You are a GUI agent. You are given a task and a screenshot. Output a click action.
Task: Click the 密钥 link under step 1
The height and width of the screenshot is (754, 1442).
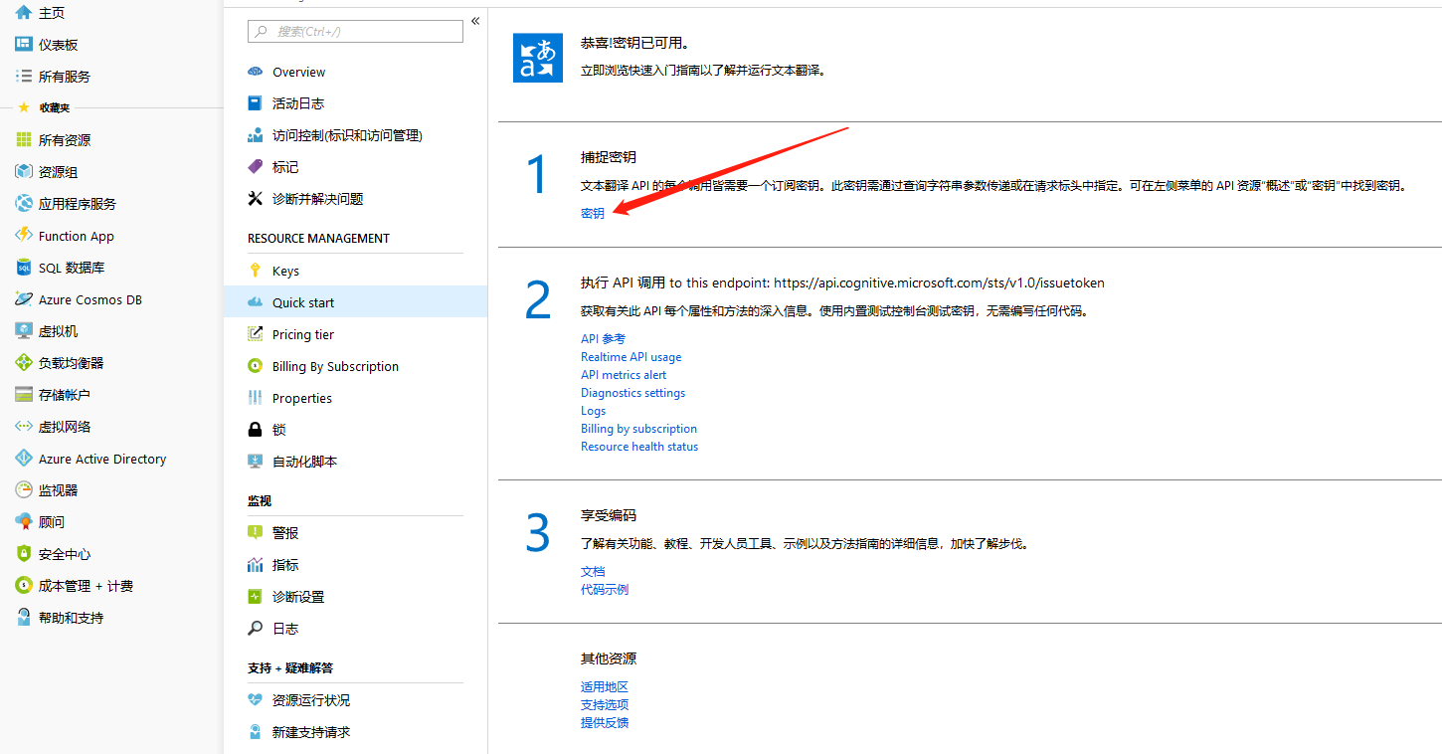pos(593,214)
